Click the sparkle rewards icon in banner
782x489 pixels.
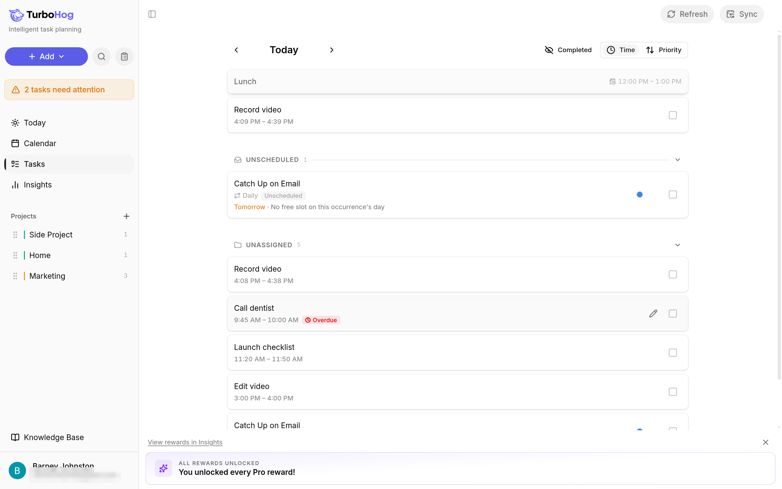163,468
